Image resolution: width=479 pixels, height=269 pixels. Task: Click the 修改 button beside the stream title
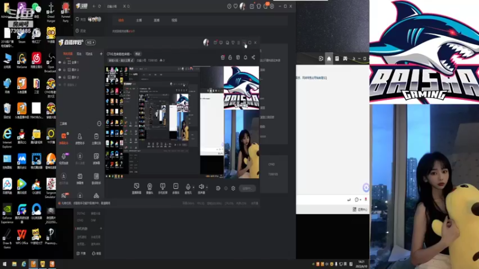(138, 54)
